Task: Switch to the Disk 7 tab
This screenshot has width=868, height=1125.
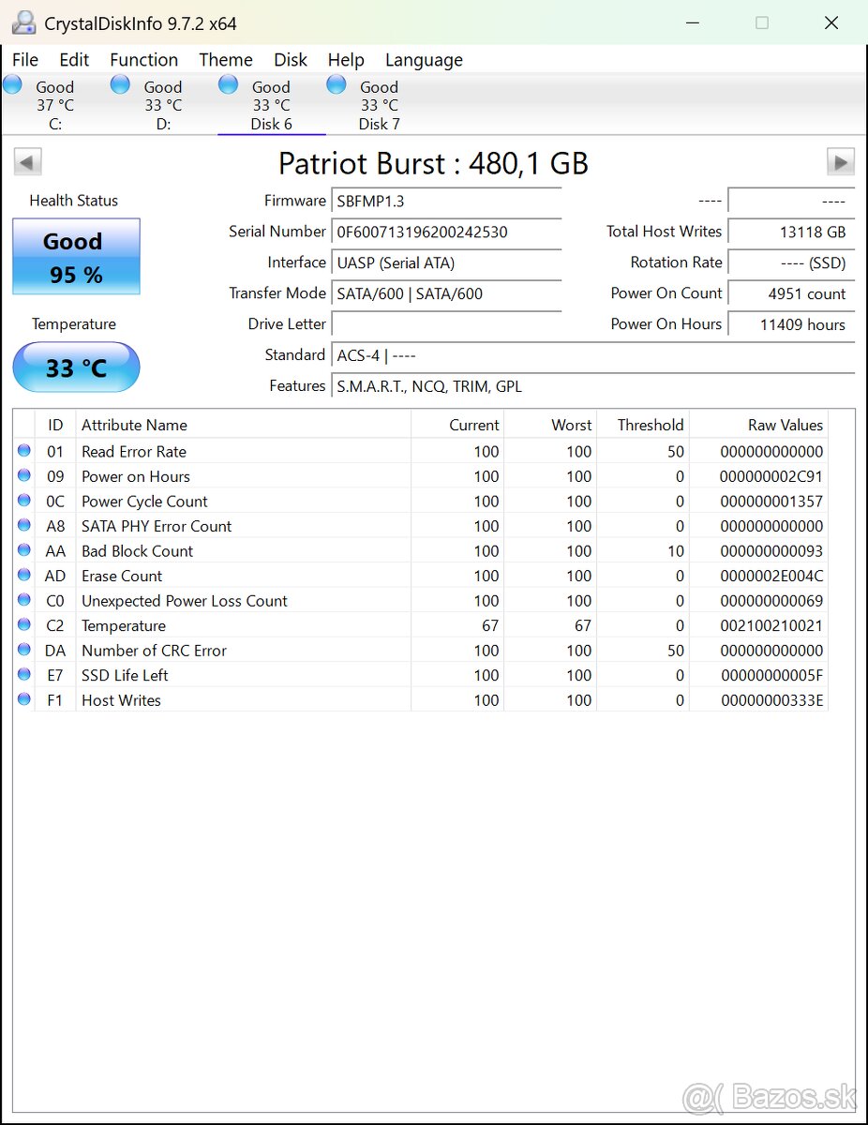Action: tap(379, 112)
